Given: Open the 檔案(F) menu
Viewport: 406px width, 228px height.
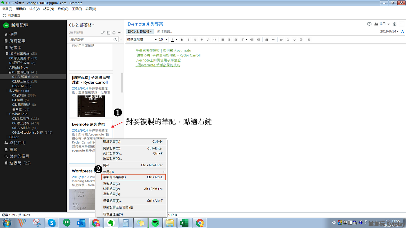Looking at the screenshot, I should (x=7, y=9).
